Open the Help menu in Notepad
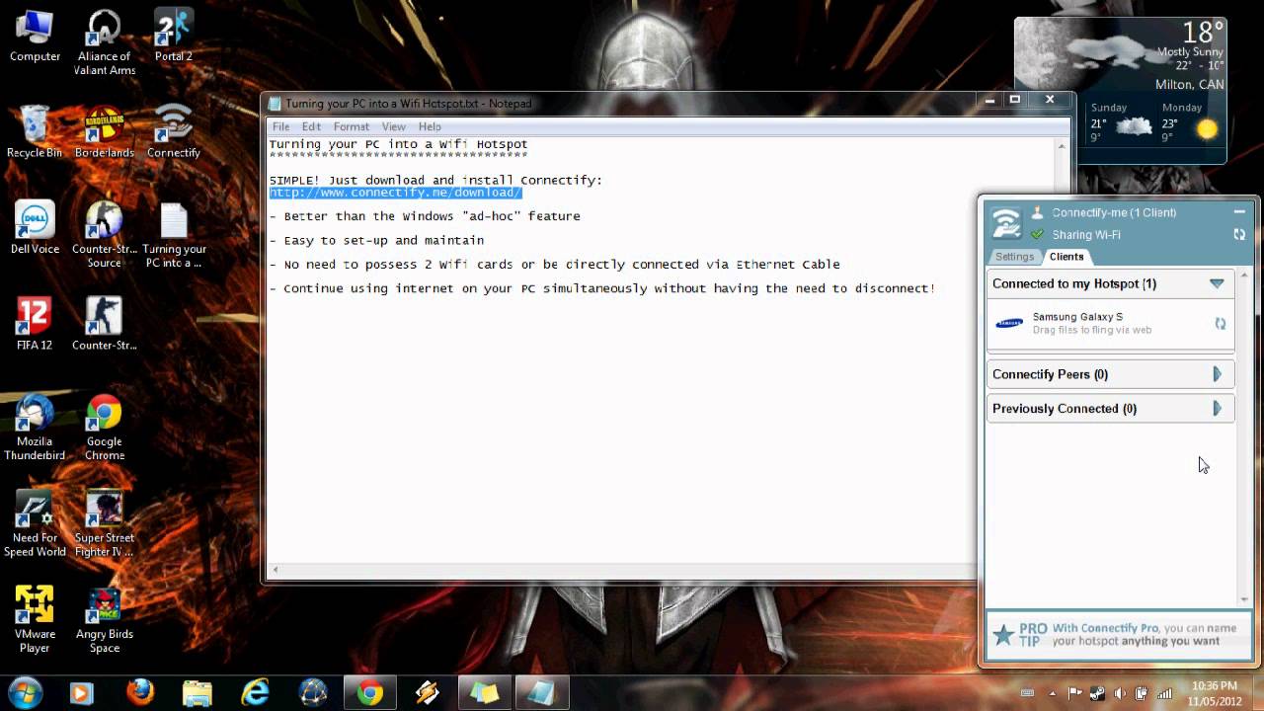 [430, 126]
